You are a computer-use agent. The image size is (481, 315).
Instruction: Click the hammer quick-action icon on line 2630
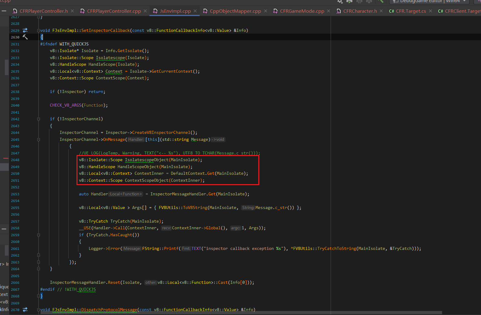coord(25,37)
